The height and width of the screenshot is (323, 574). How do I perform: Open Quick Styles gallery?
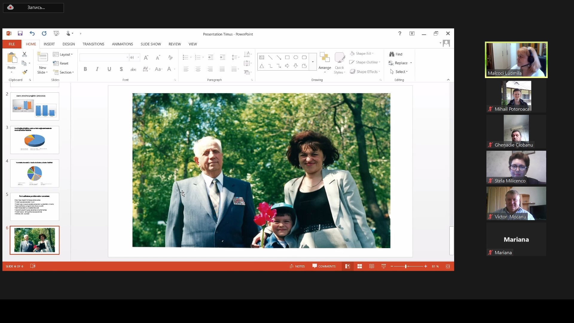point(339,63)
